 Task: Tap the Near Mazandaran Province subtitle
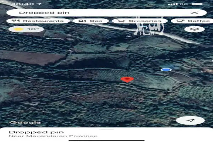pos(53,136)
